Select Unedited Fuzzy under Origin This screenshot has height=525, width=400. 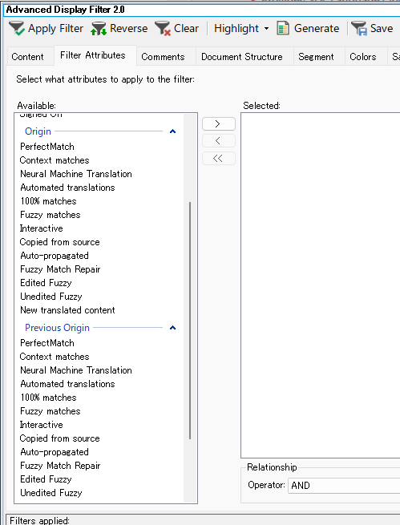pos(51,297)
